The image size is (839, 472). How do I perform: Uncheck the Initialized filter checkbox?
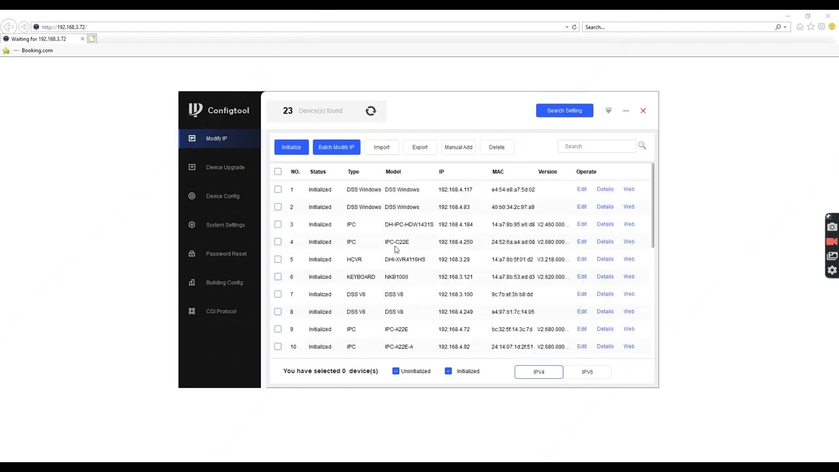[x=448, y=371]
